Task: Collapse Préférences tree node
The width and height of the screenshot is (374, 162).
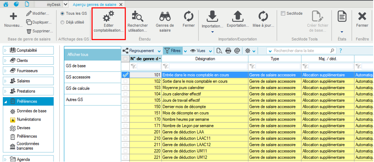Action: point(6,101)
